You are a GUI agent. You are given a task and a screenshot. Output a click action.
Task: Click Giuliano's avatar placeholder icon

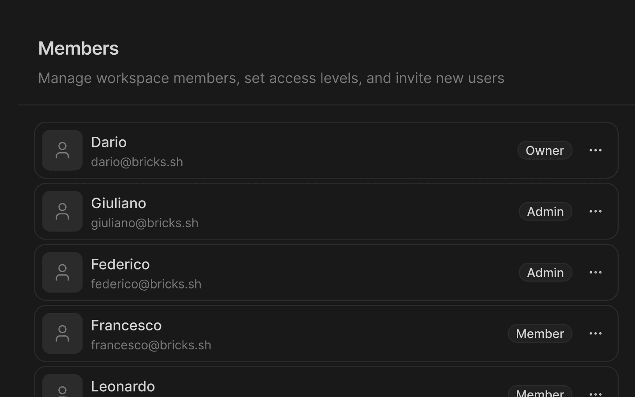click(62, 211)
